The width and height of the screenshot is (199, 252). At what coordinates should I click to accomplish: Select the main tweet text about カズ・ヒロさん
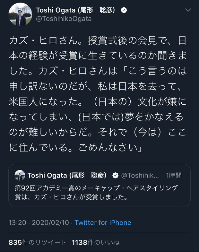(x=98, y=94)
